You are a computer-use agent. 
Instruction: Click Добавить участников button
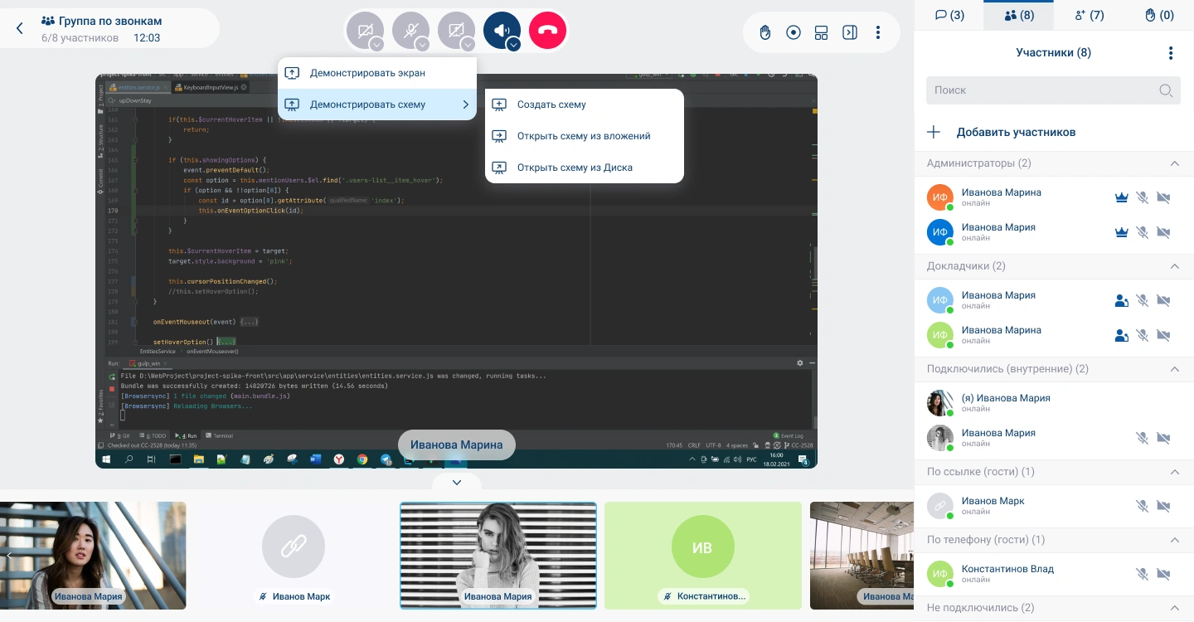click(1016, 132)
